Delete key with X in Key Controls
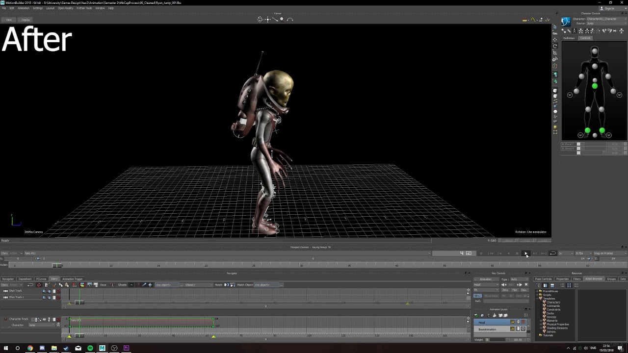The width and height of the screenshot is (628, 353). click(526, 285)
